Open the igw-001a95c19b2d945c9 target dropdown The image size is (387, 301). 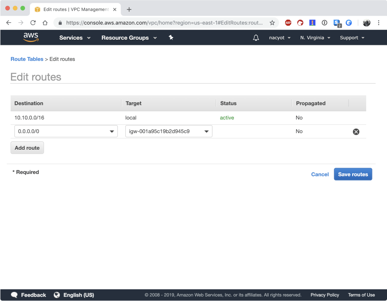click(x=169, y=131)
